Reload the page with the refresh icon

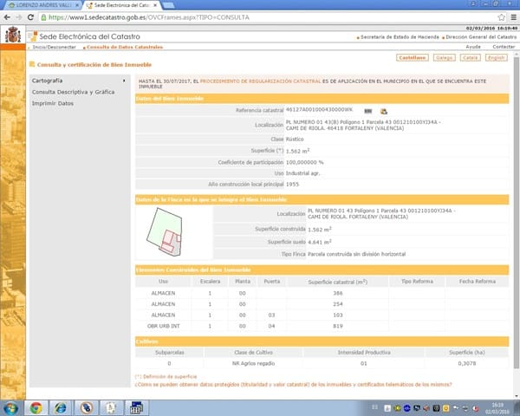tap(30, 17)
